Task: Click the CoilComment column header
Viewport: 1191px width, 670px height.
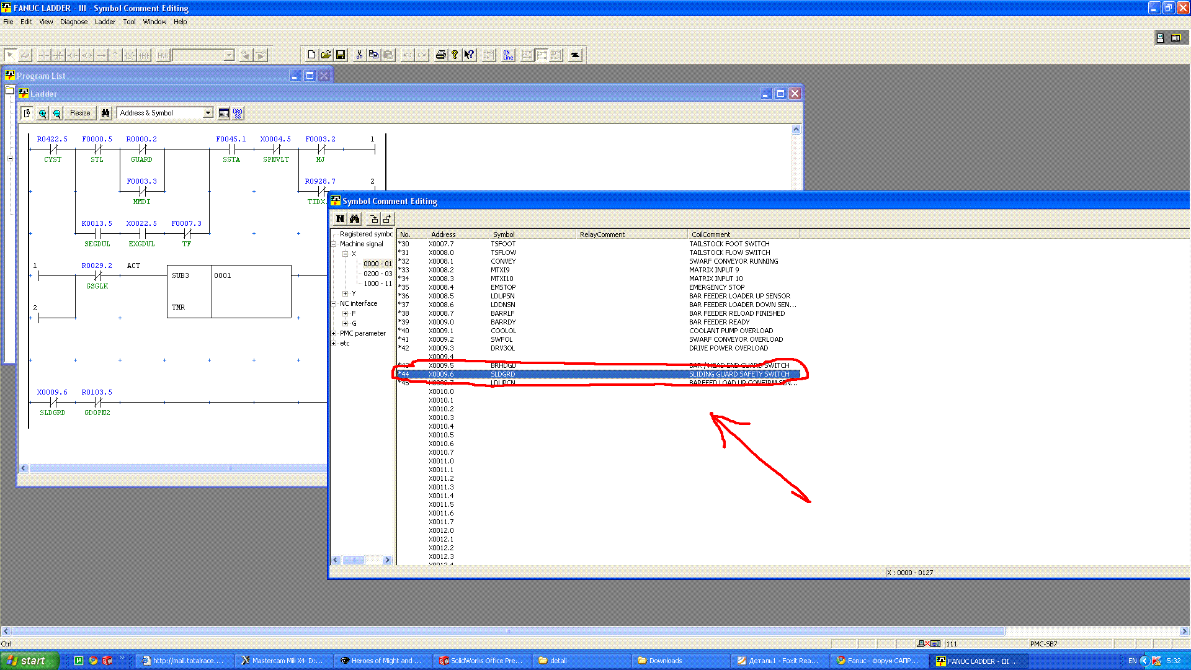Action: [743, 234]
